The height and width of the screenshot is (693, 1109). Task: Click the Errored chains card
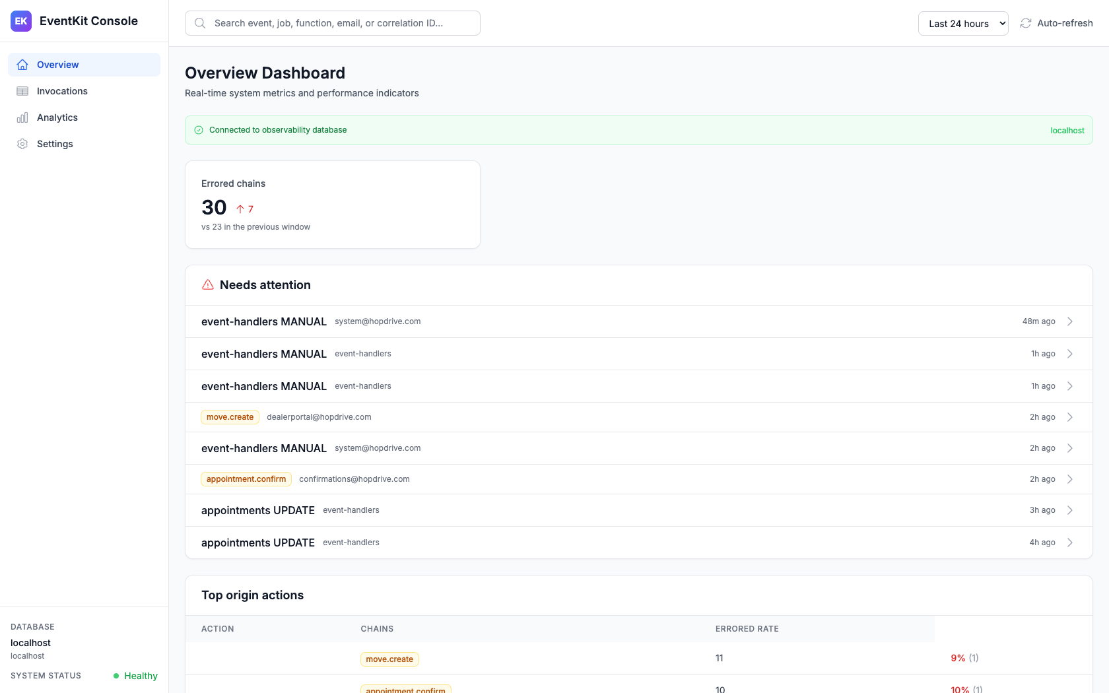pyautogui.click(x=333, y=205)
